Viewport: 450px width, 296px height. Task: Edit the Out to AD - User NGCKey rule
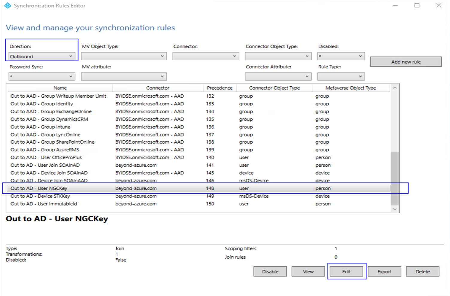click(346, 271)
